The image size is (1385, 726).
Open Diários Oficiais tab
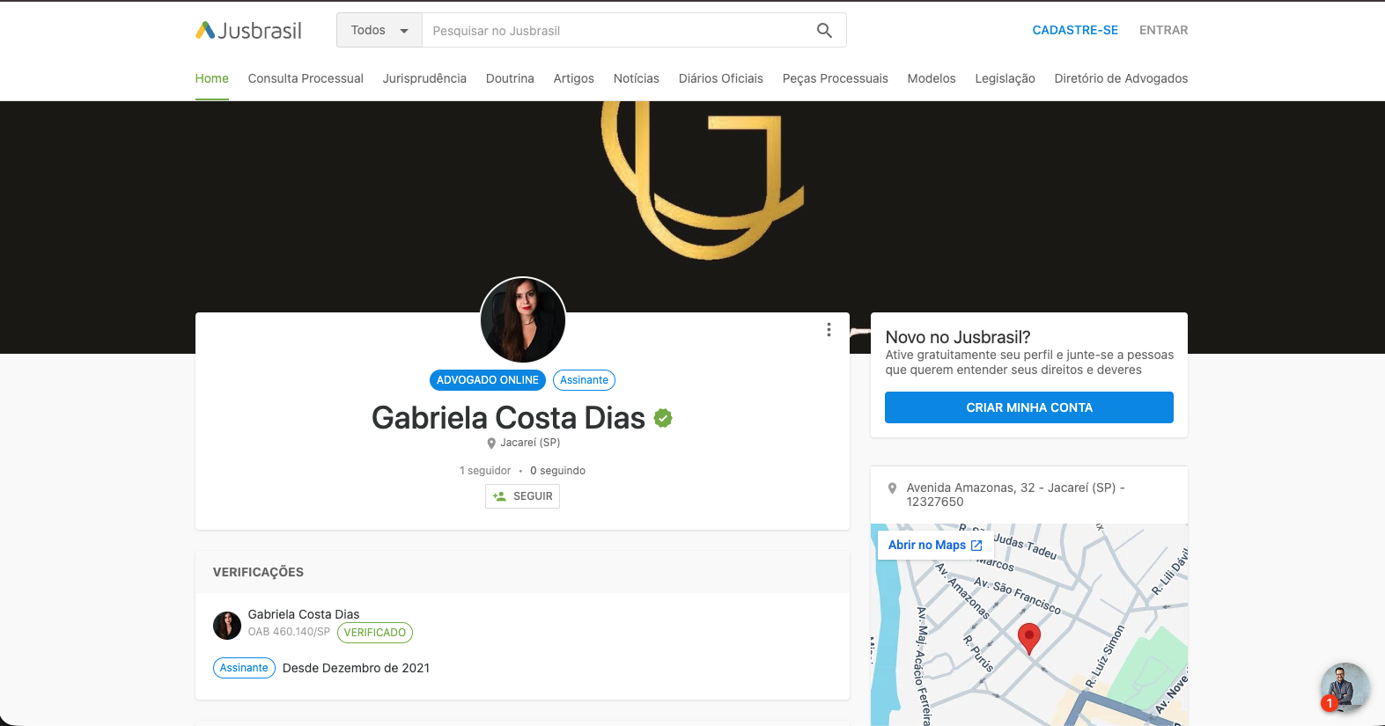(x=721, y=78)
